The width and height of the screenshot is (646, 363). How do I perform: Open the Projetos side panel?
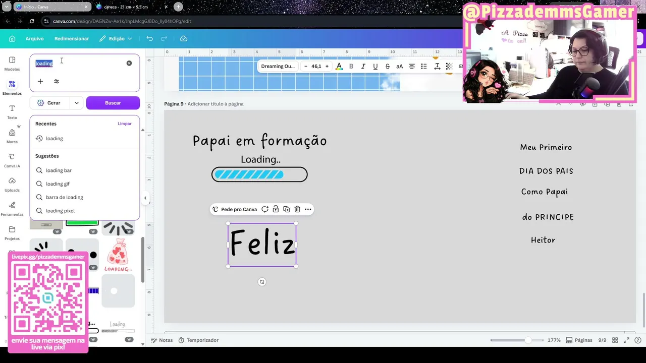pyautogui.click(x=12, y=233)
